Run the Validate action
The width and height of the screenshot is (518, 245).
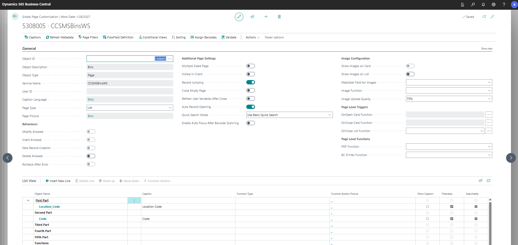(229, 37)
